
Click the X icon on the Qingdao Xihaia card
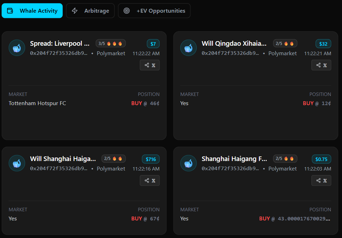tap(325, 65)
